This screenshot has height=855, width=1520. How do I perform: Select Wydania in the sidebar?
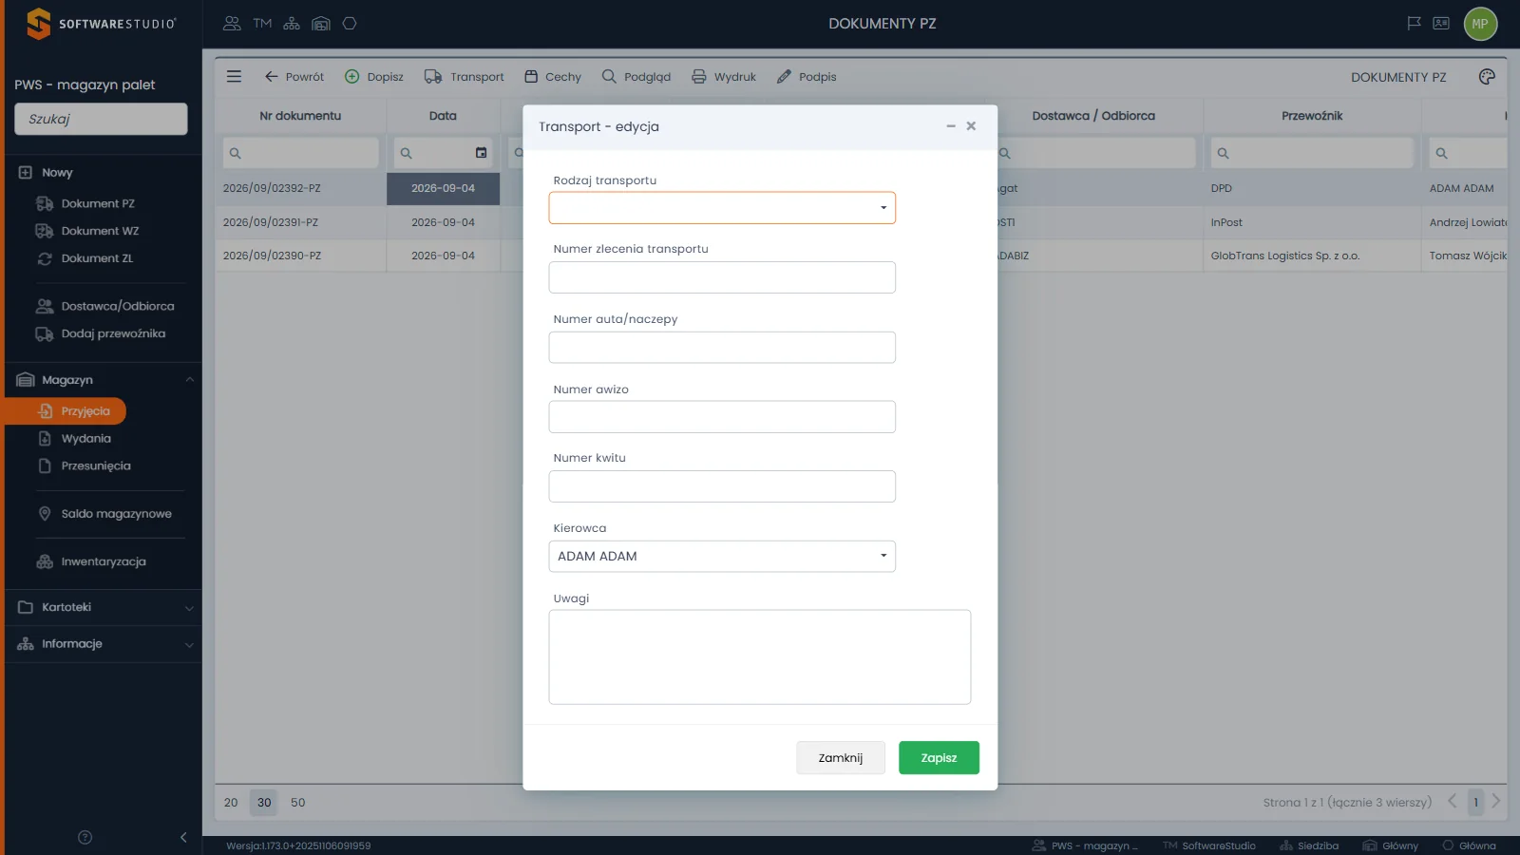(x=85, y=439)
